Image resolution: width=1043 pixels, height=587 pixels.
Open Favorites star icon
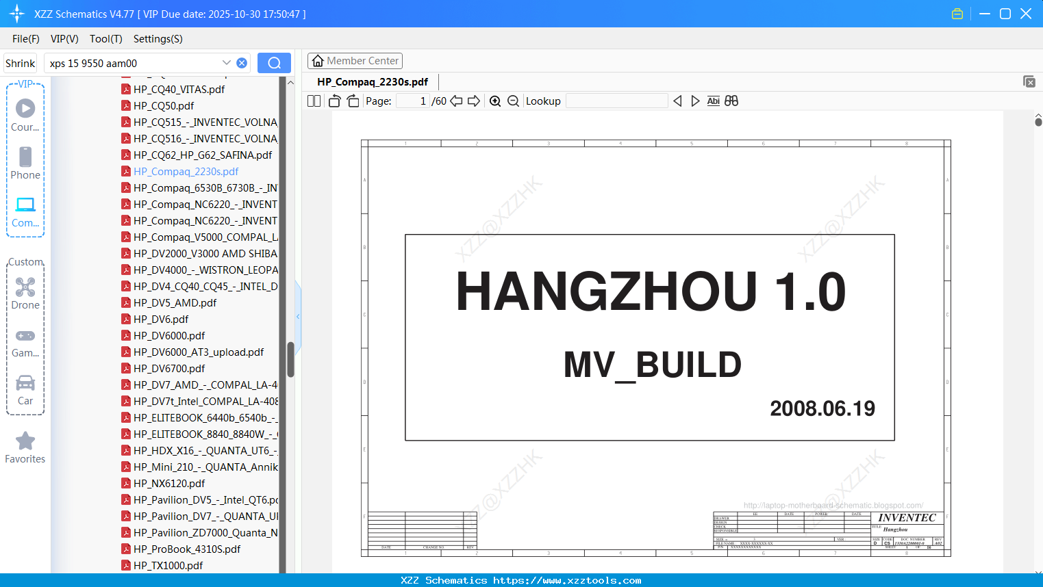point(25,447)
